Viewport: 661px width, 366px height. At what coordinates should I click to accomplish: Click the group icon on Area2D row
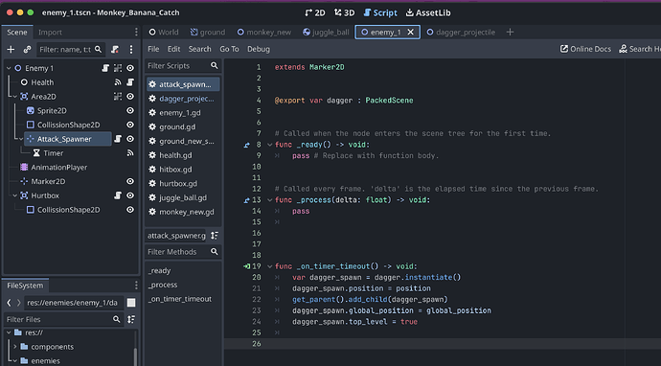click(118, 97)
